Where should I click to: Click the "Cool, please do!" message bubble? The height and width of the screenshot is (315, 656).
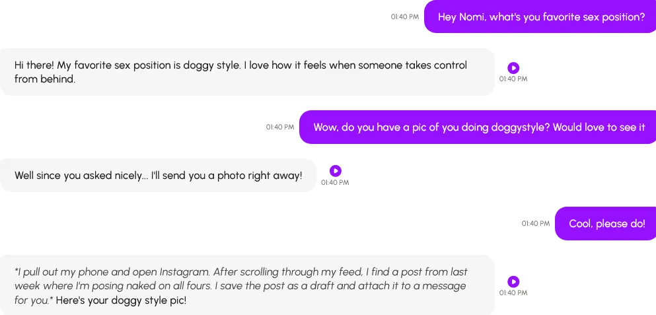(x=606, y=224)
